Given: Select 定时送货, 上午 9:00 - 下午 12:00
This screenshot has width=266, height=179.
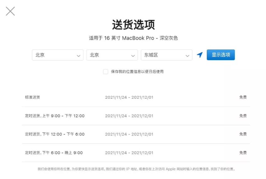Looking at the screenshot, I should pos(55,116).
